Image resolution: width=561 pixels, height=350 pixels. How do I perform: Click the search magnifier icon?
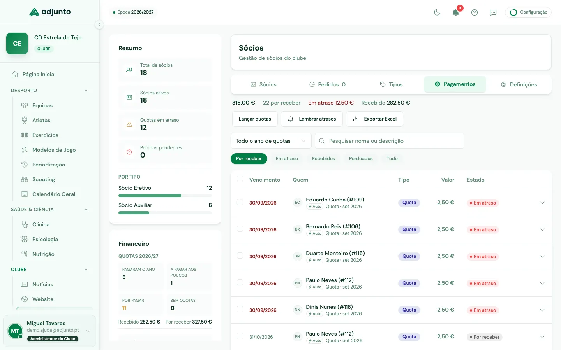(322, 141)
